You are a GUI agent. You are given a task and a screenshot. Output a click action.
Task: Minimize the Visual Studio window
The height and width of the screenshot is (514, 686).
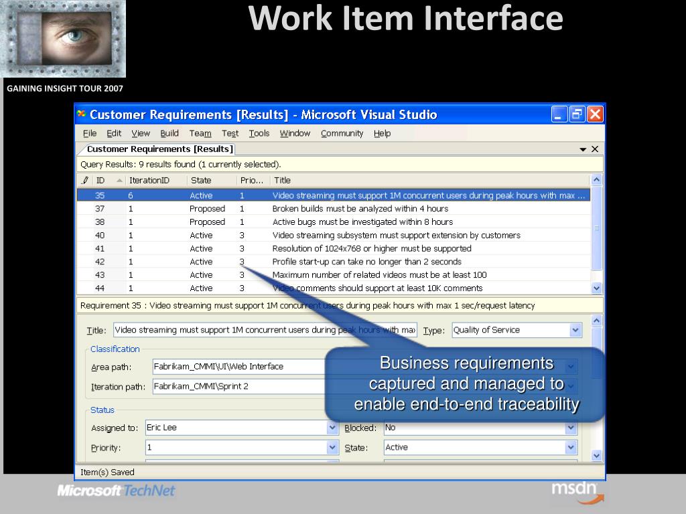point(559,114)
